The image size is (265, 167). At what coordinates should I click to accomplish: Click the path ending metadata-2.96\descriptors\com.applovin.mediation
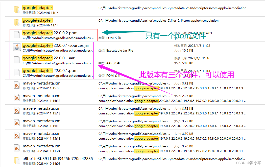coord(172,8)
